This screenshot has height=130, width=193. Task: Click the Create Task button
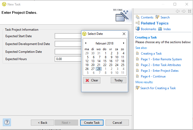(x=92, y=123)
